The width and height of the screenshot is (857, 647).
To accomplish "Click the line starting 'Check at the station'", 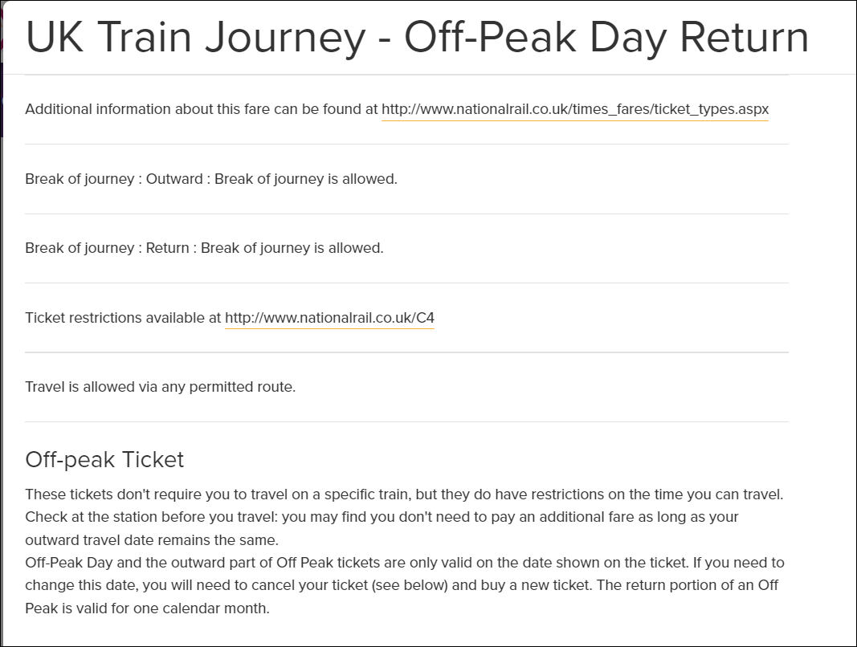I will 382,517.
